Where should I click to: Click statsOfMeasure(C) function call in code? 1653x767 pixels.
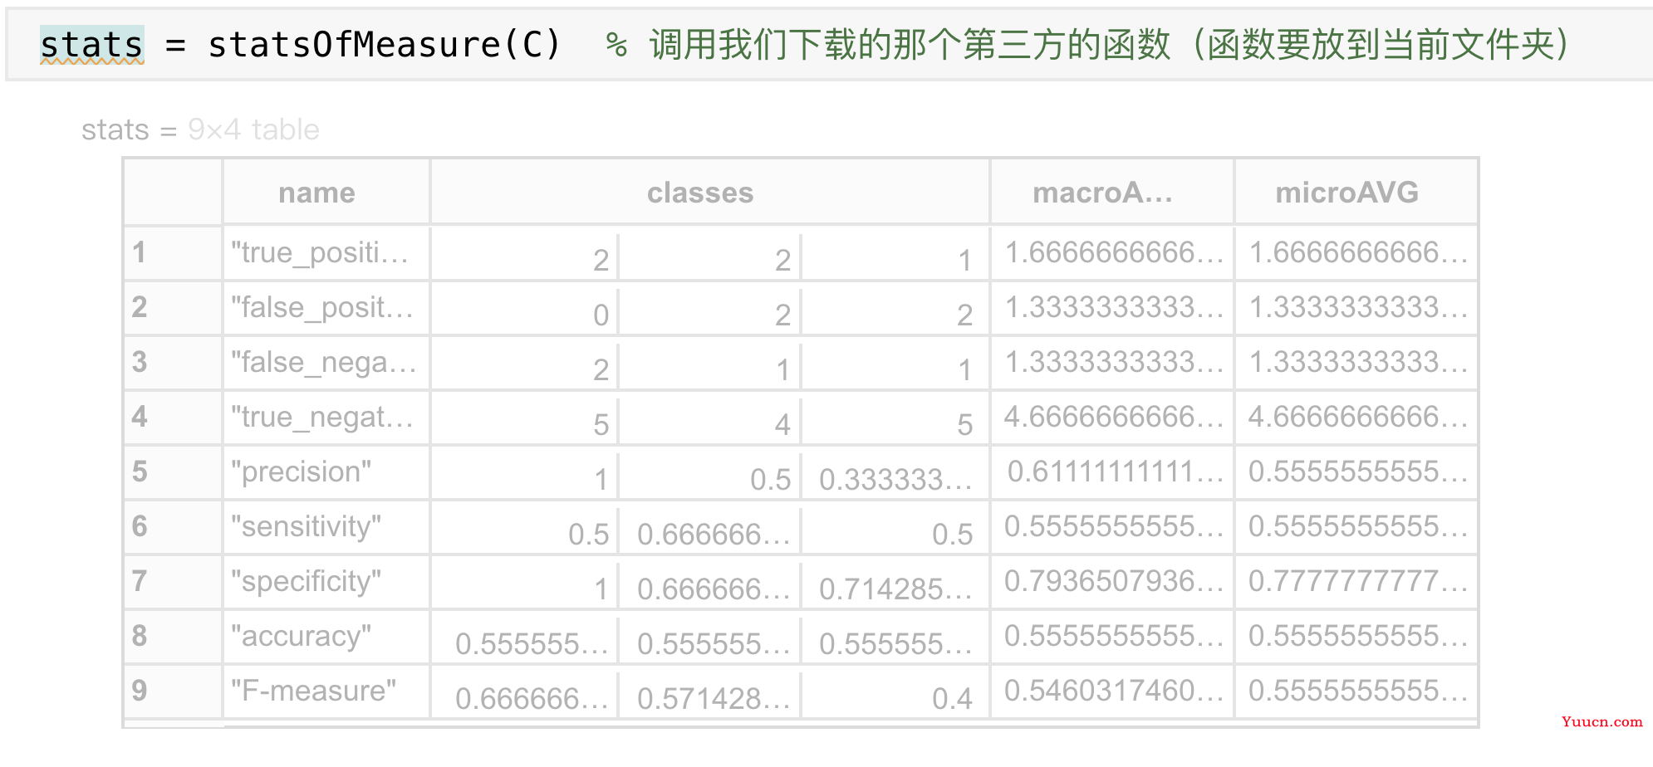[x=385, y=45]
